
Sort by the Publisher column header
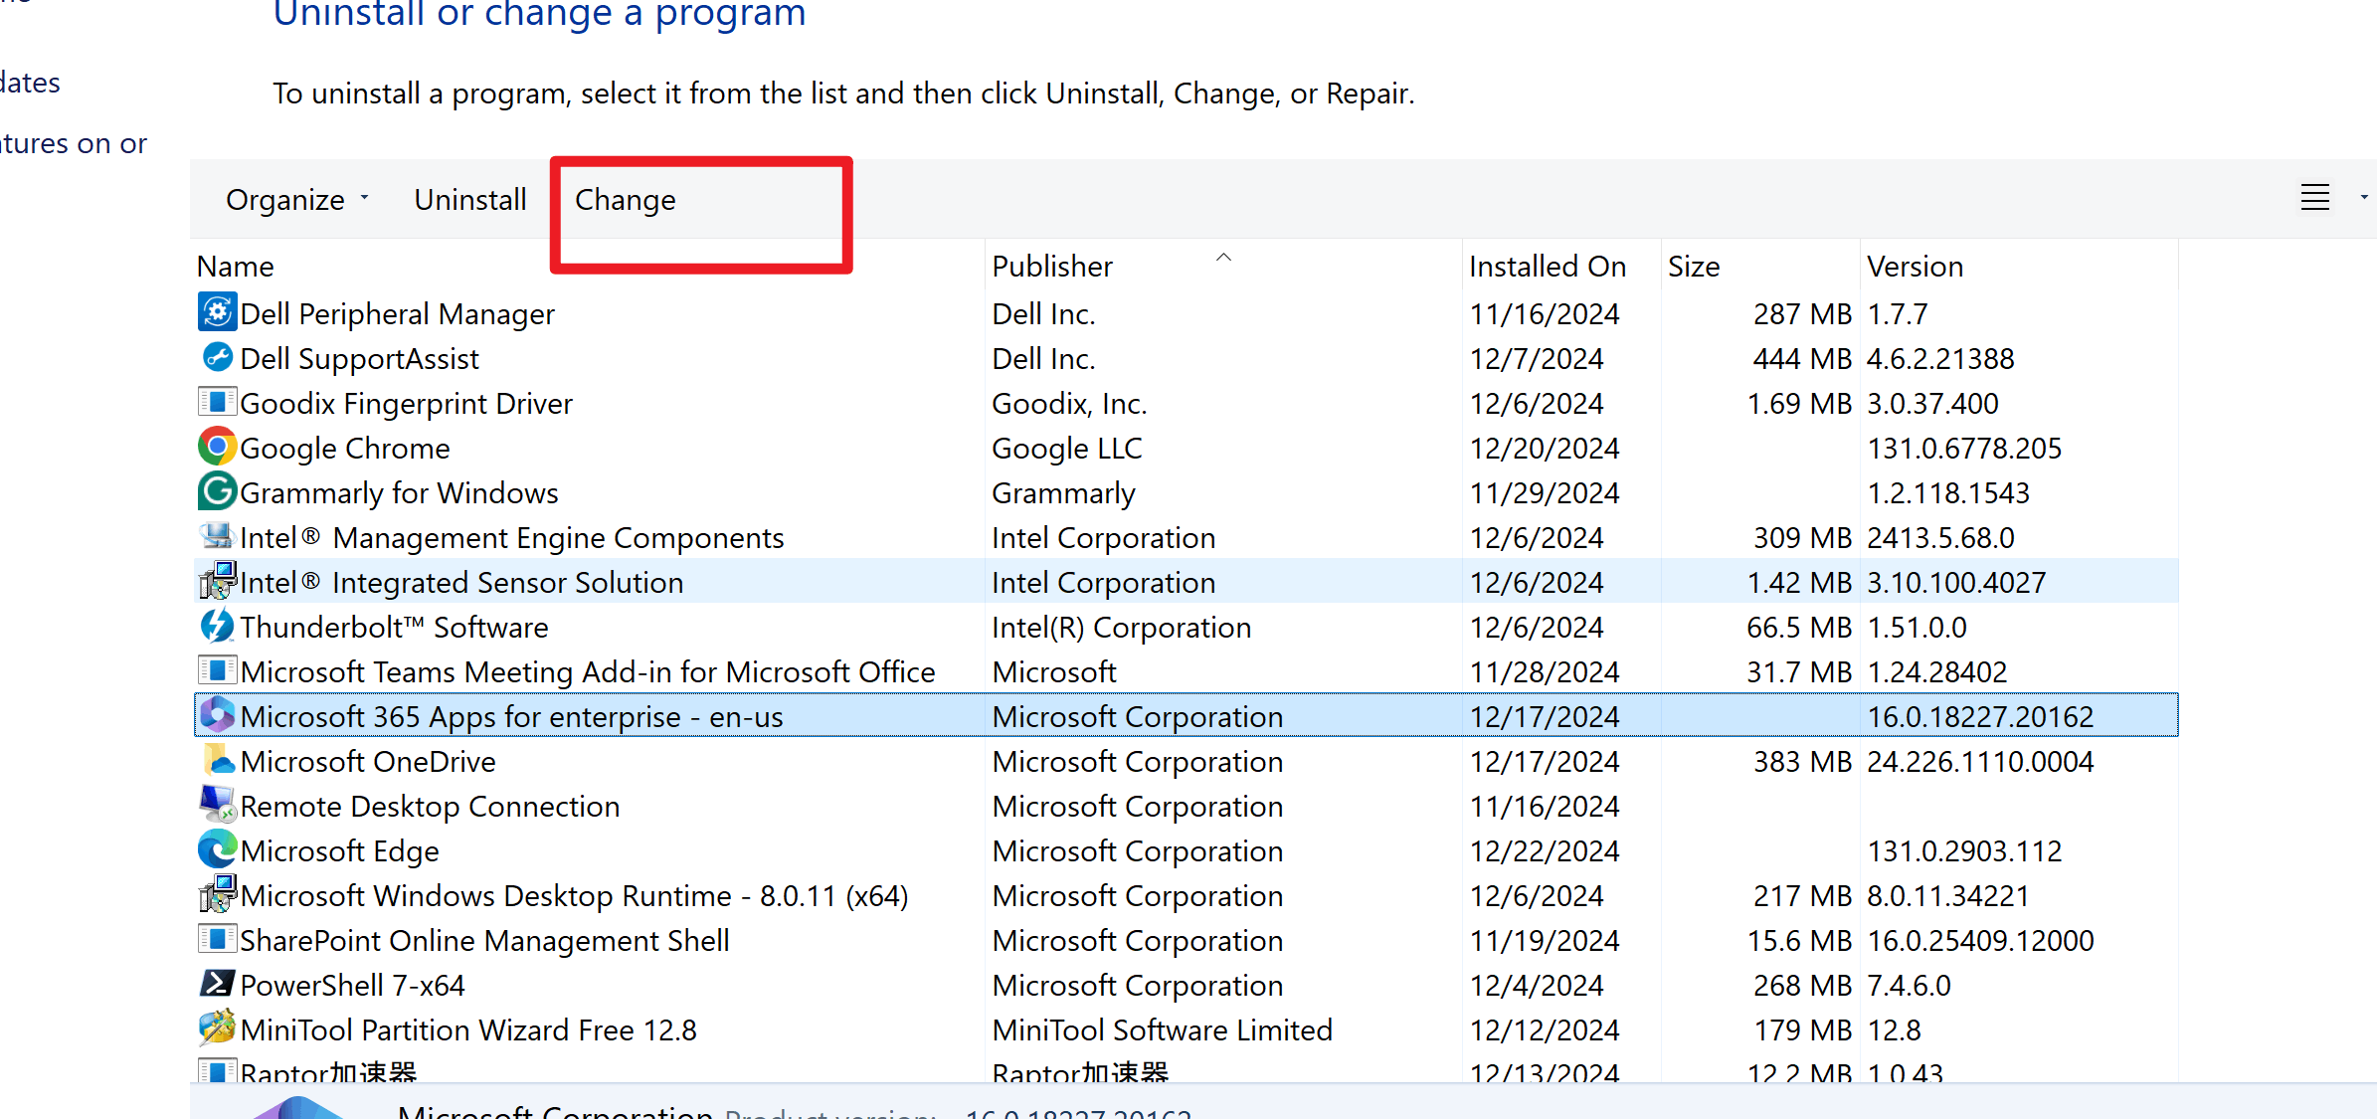pyautogui.click(x=1052, y=267)
